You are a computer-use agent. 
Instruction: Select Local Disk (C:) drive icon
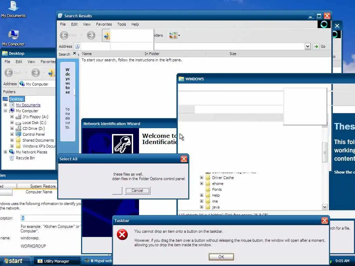[18, 123]
